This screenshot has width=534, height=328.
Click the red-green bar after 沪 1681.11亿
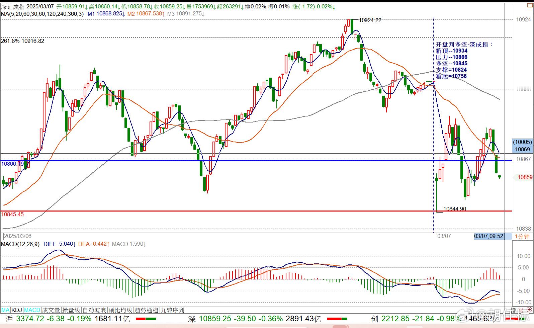(146, 319)
